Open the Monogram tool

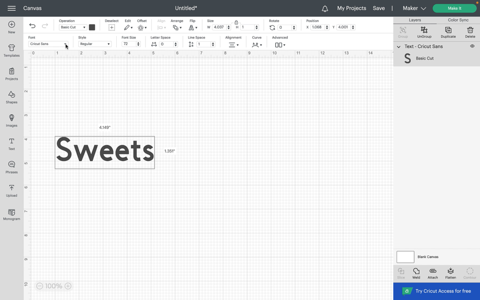(x=12, y=214)
